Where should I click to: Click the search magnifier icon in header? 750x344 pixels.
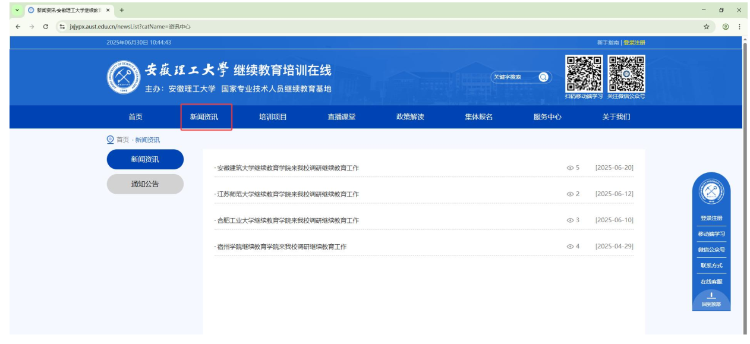(543, 77)
